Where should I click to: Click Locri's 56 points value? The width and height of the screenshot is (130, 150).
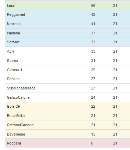pos(93,6)
